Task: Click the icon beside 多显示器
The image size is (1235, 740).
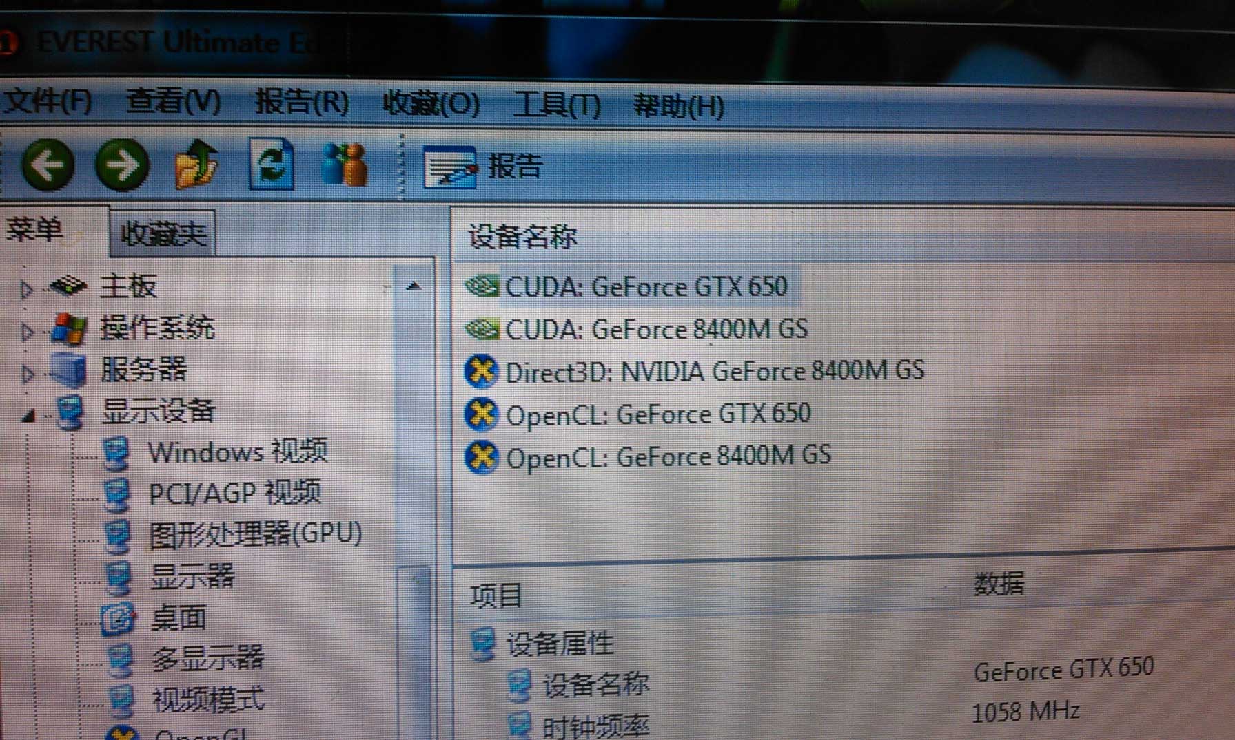Action: [120, 660]
